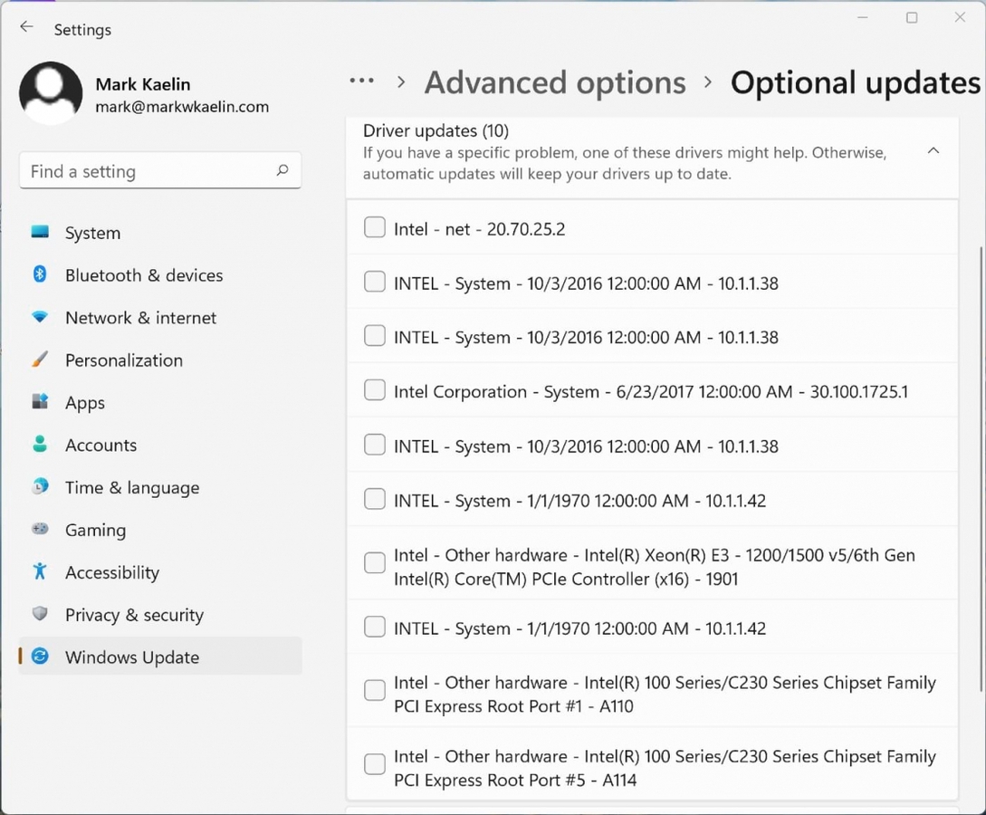This screenshot has height=815, width=986.
Task: Navigate to Advanced options breadcrumb link
Action: point(554,82)
